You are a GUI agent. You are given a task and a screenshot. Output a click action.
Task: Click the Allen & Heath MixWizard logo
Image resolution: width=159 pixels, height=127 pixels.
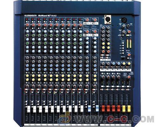tap(40, 16)
